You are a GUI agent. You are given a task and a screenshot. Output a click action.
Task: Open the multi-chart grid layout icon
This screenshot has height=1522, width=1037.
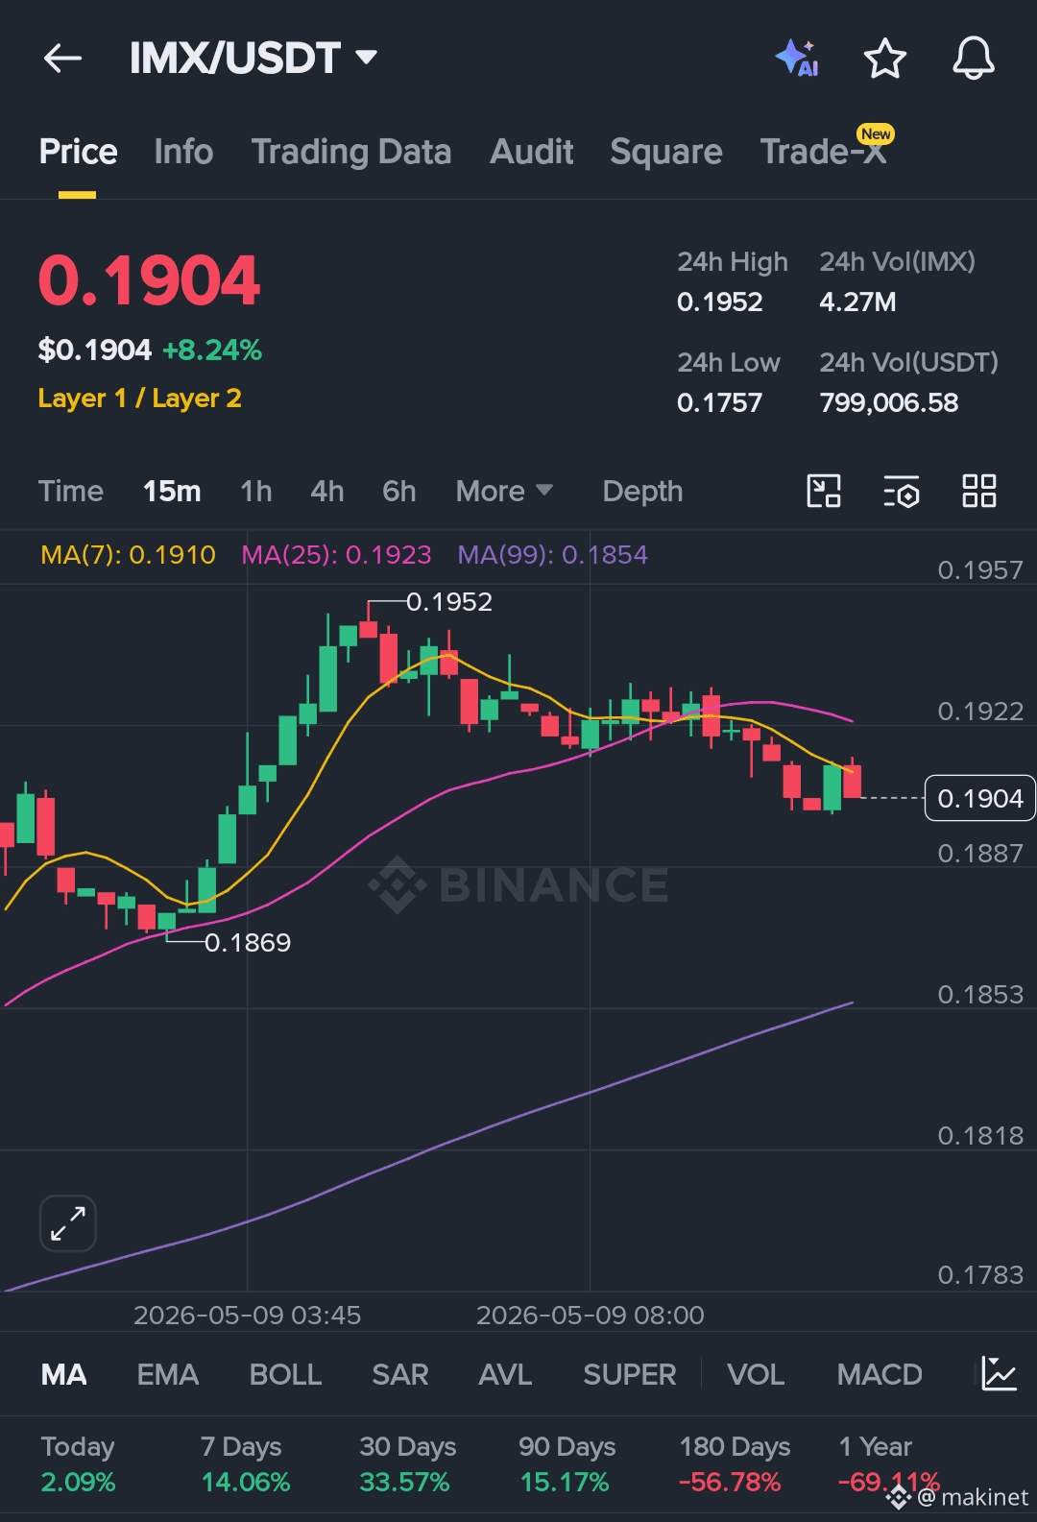pyautogui.click(x=979, y=491)
